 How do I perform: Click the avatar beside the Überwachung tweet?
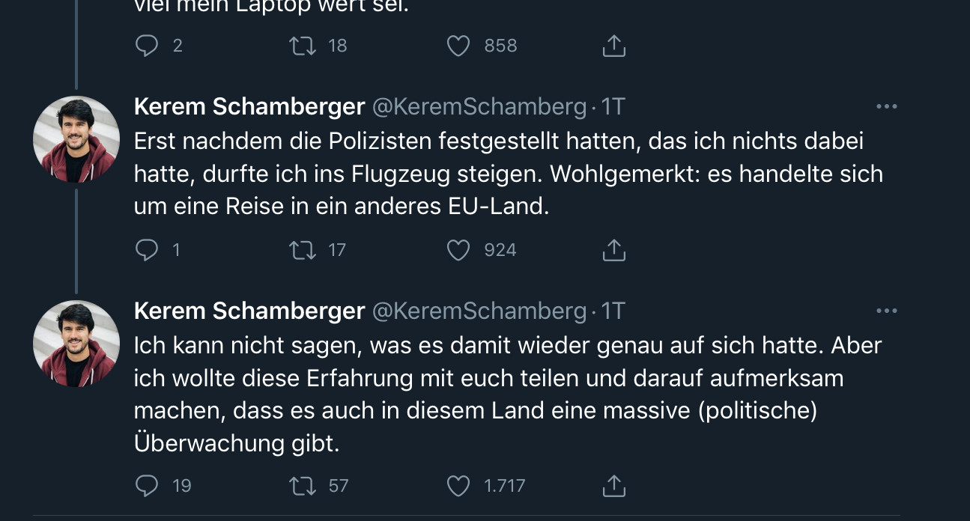point(76,344)
